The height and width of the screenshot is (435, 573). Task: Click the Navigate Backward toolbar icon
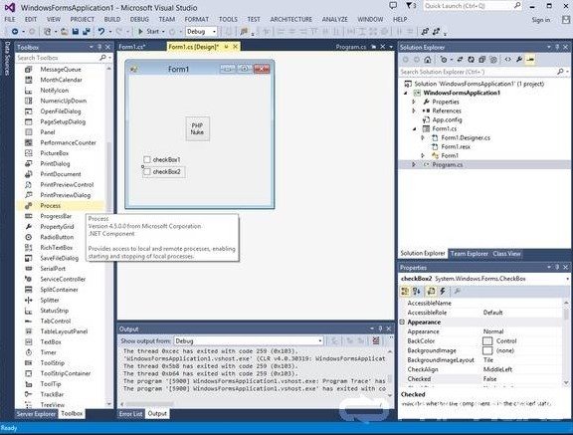point(15,32)
